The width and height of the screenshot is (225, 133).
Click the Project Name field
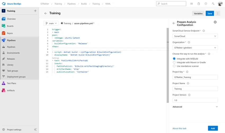click(195, 89)
